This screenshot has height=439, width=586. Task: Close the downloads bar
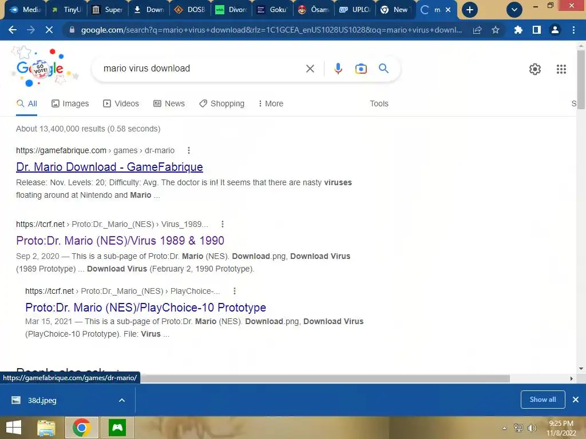[x=576, y=400]
